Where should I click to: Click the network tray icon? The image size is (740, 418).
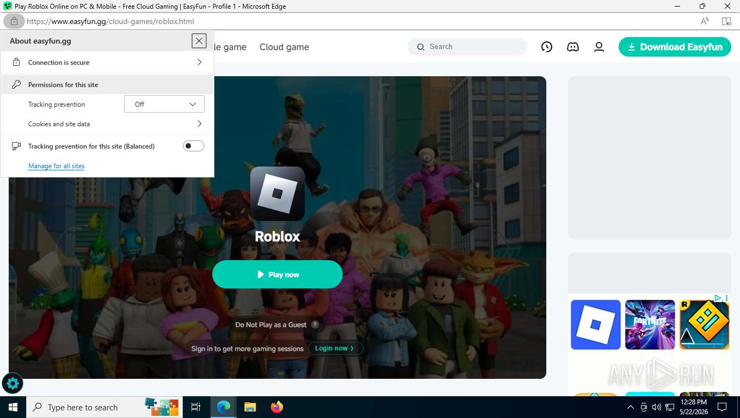pyautogui.click(x=670, y=407)
